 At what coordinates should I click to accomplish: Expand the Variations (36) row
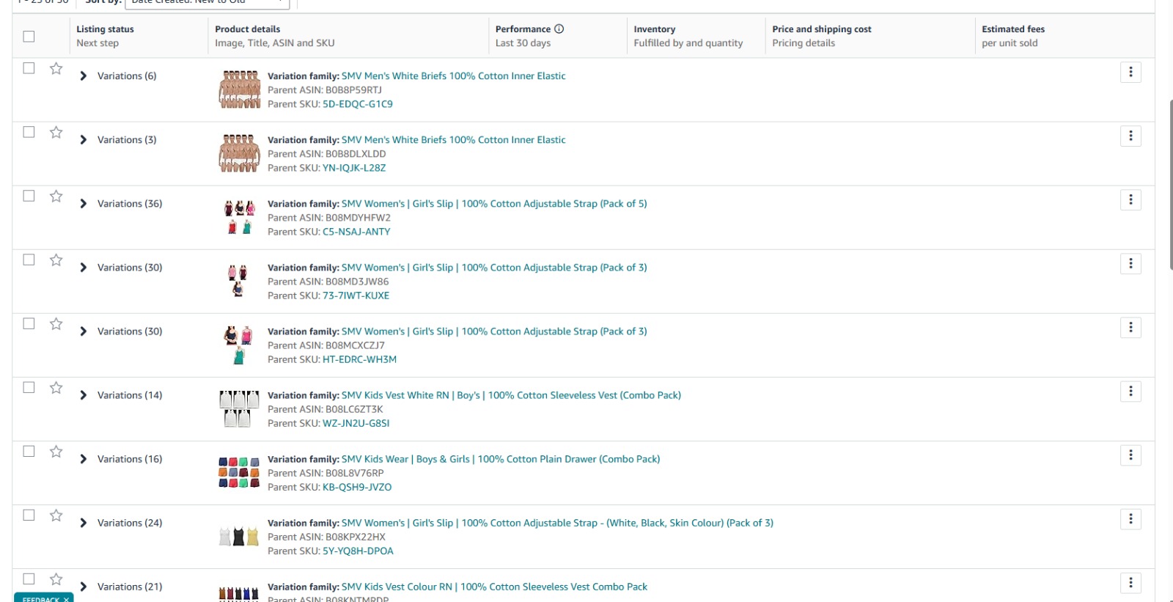(x=83, y=204)
